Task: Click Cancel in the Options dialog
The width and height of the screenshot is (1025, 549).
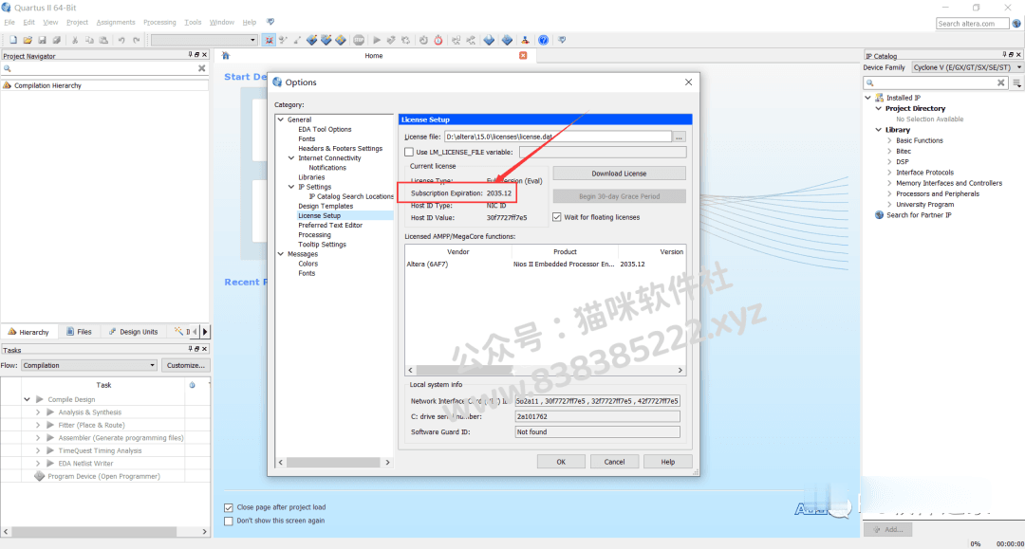Action: 614,462
